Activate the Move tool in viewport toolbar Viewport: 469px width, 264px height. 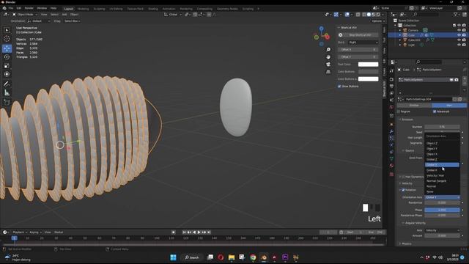(x=7, y=48)
